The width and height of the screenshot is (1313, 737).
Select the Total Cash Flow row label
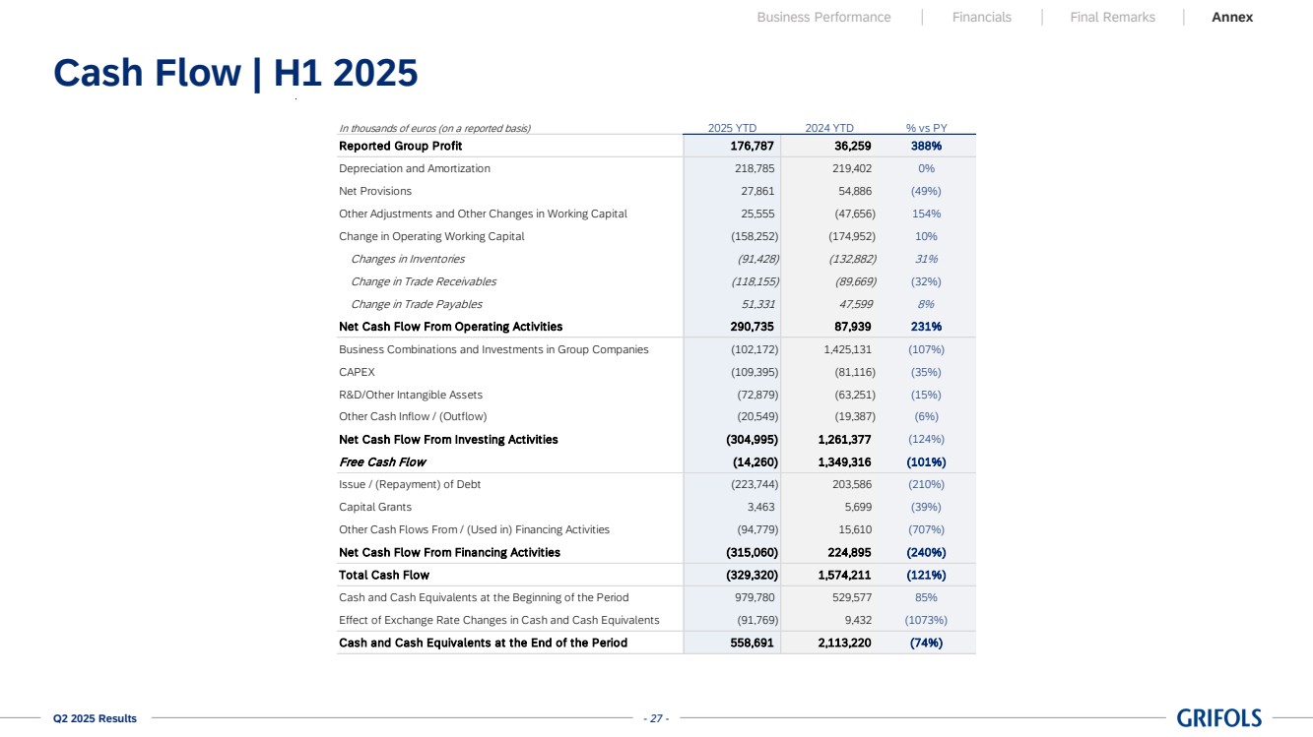(384, 576)
